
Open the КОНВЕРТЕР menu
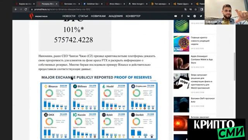point(133,16)
